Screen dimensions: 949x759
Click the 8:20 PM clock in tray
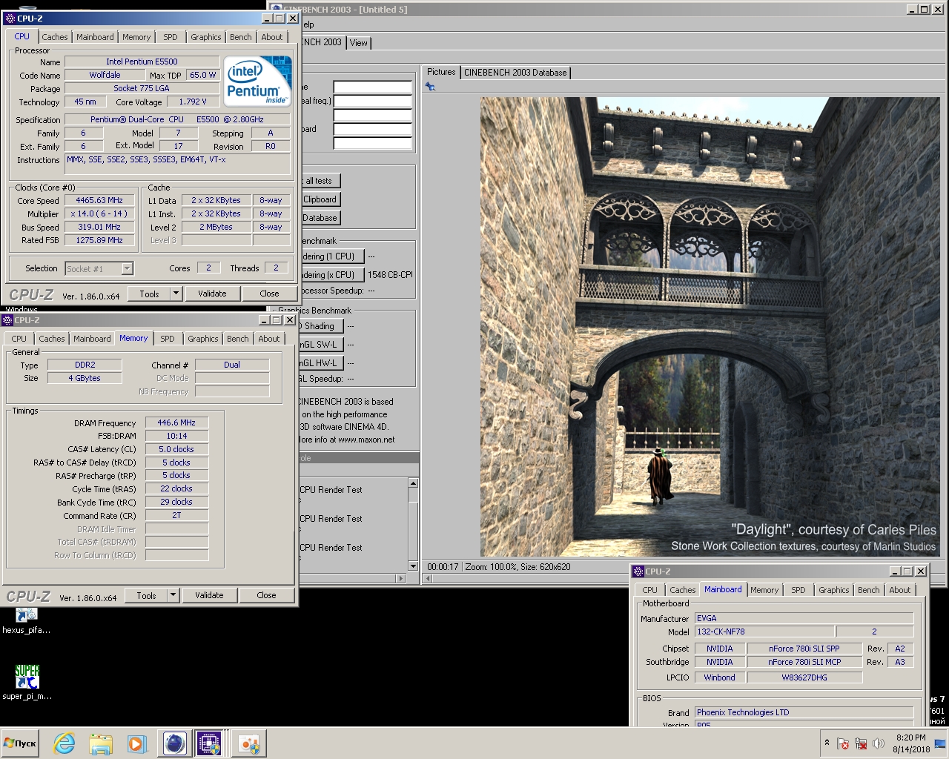click(911, 738)
